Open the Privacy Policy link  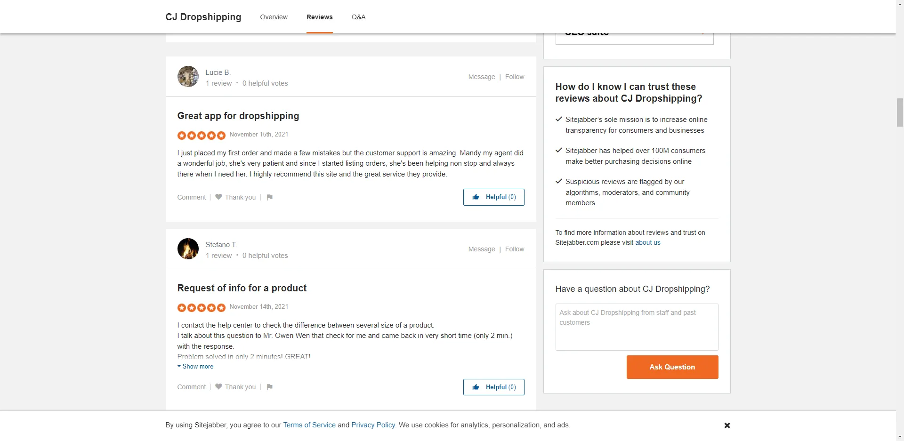(x=373, y=425)
